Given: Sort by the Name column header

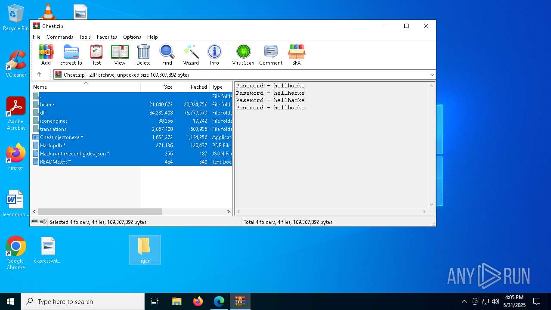Looking at the screenshot, I should point(86,87).
